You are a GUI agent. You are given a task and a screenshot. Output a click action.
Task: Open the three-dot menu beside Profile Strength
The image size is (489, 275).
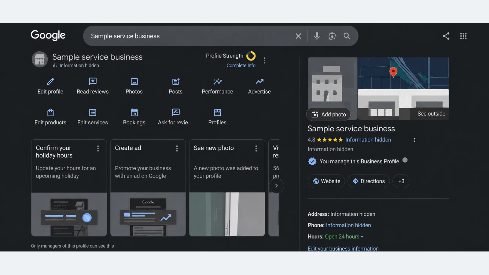(265, 60)
